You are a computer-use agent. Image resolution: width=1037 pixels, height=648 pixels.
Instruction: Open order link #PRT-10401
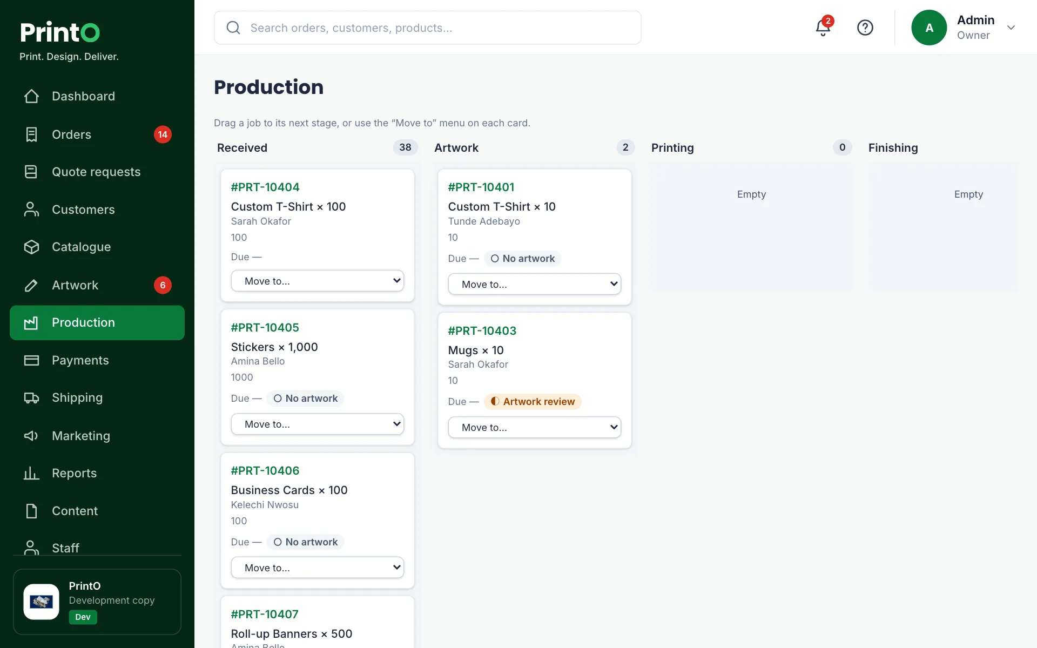481,187
